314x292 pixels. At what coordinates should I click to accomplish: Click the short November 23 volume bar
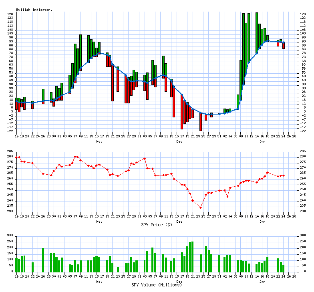[x=118, y=269]
